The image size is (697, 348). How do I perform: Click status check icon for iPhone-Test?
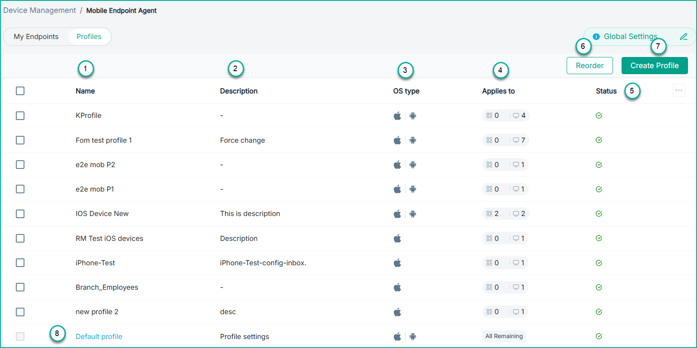(599, 263)
